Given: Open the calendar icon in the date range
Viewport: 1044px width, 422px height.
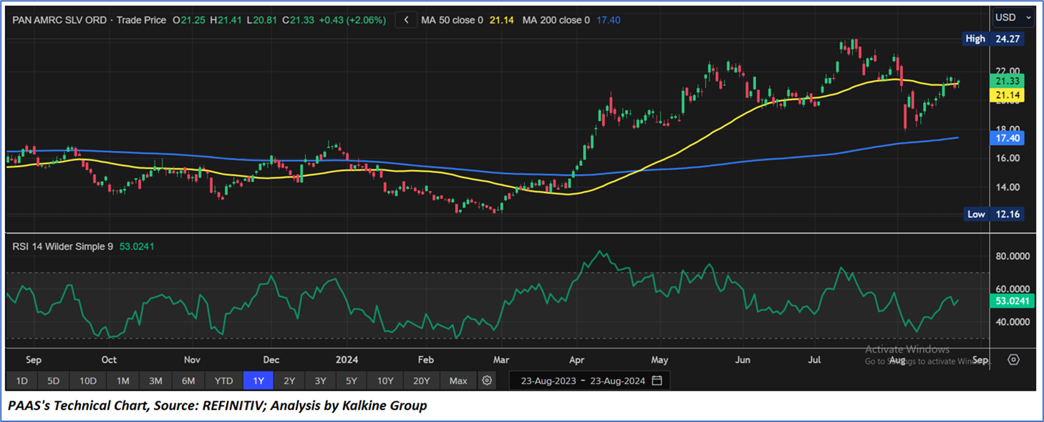Looking at the screenshot, I should [x=657, y=381].
